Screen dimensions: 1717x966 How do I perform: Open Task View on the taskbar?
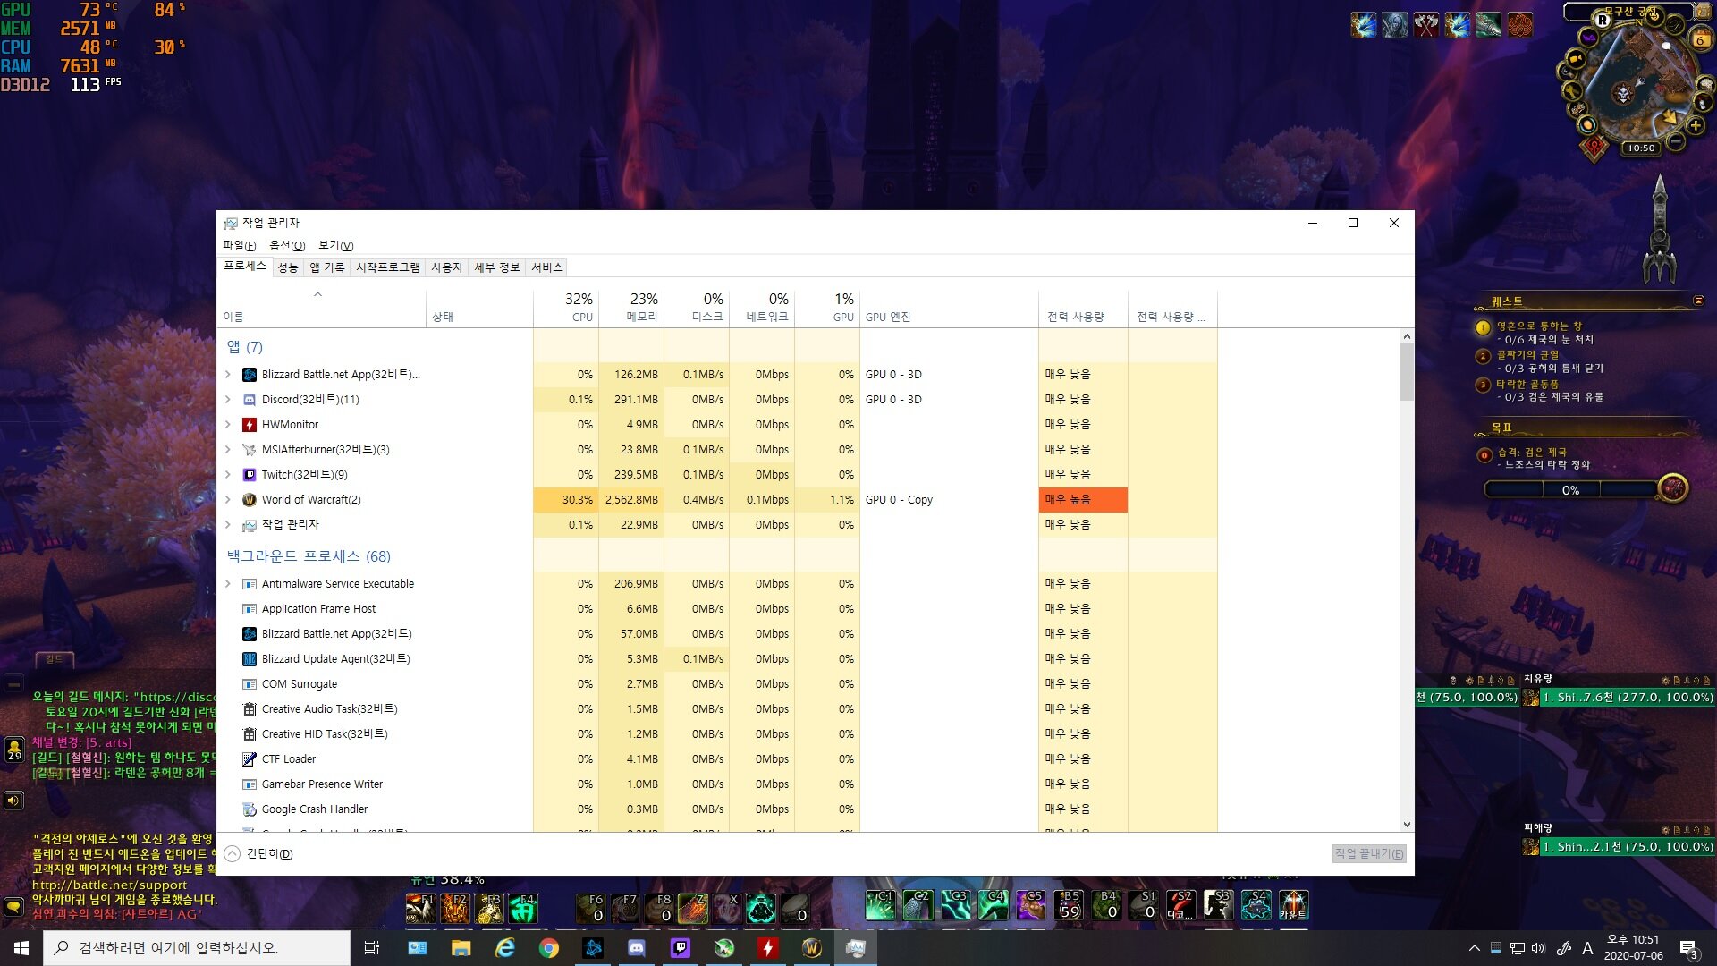(372, 948)
